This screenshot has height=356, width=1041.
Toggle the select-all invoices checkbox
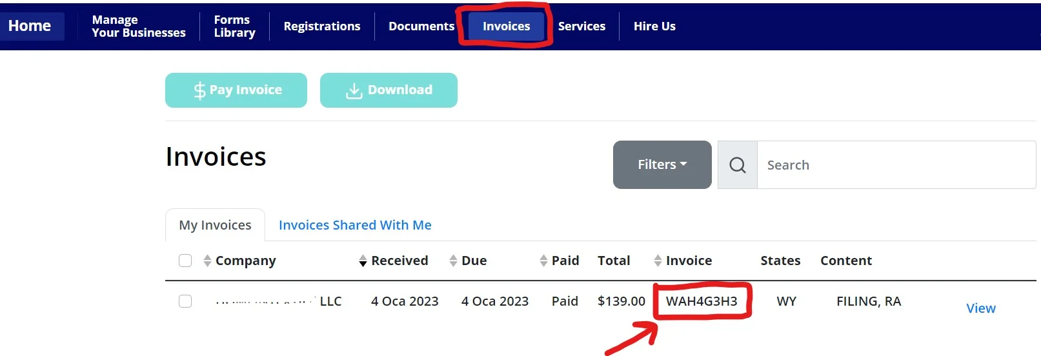pos(185,261)
